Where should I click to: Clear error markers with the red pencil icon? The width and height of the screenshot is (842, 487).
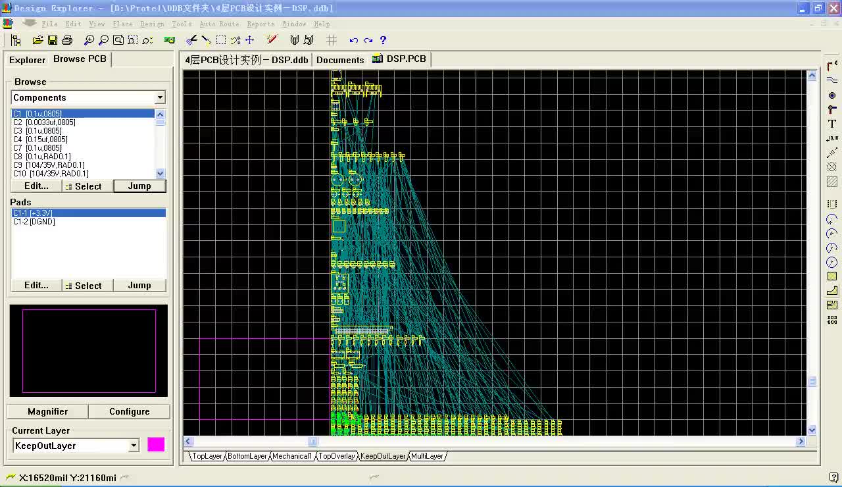[272, 40]
